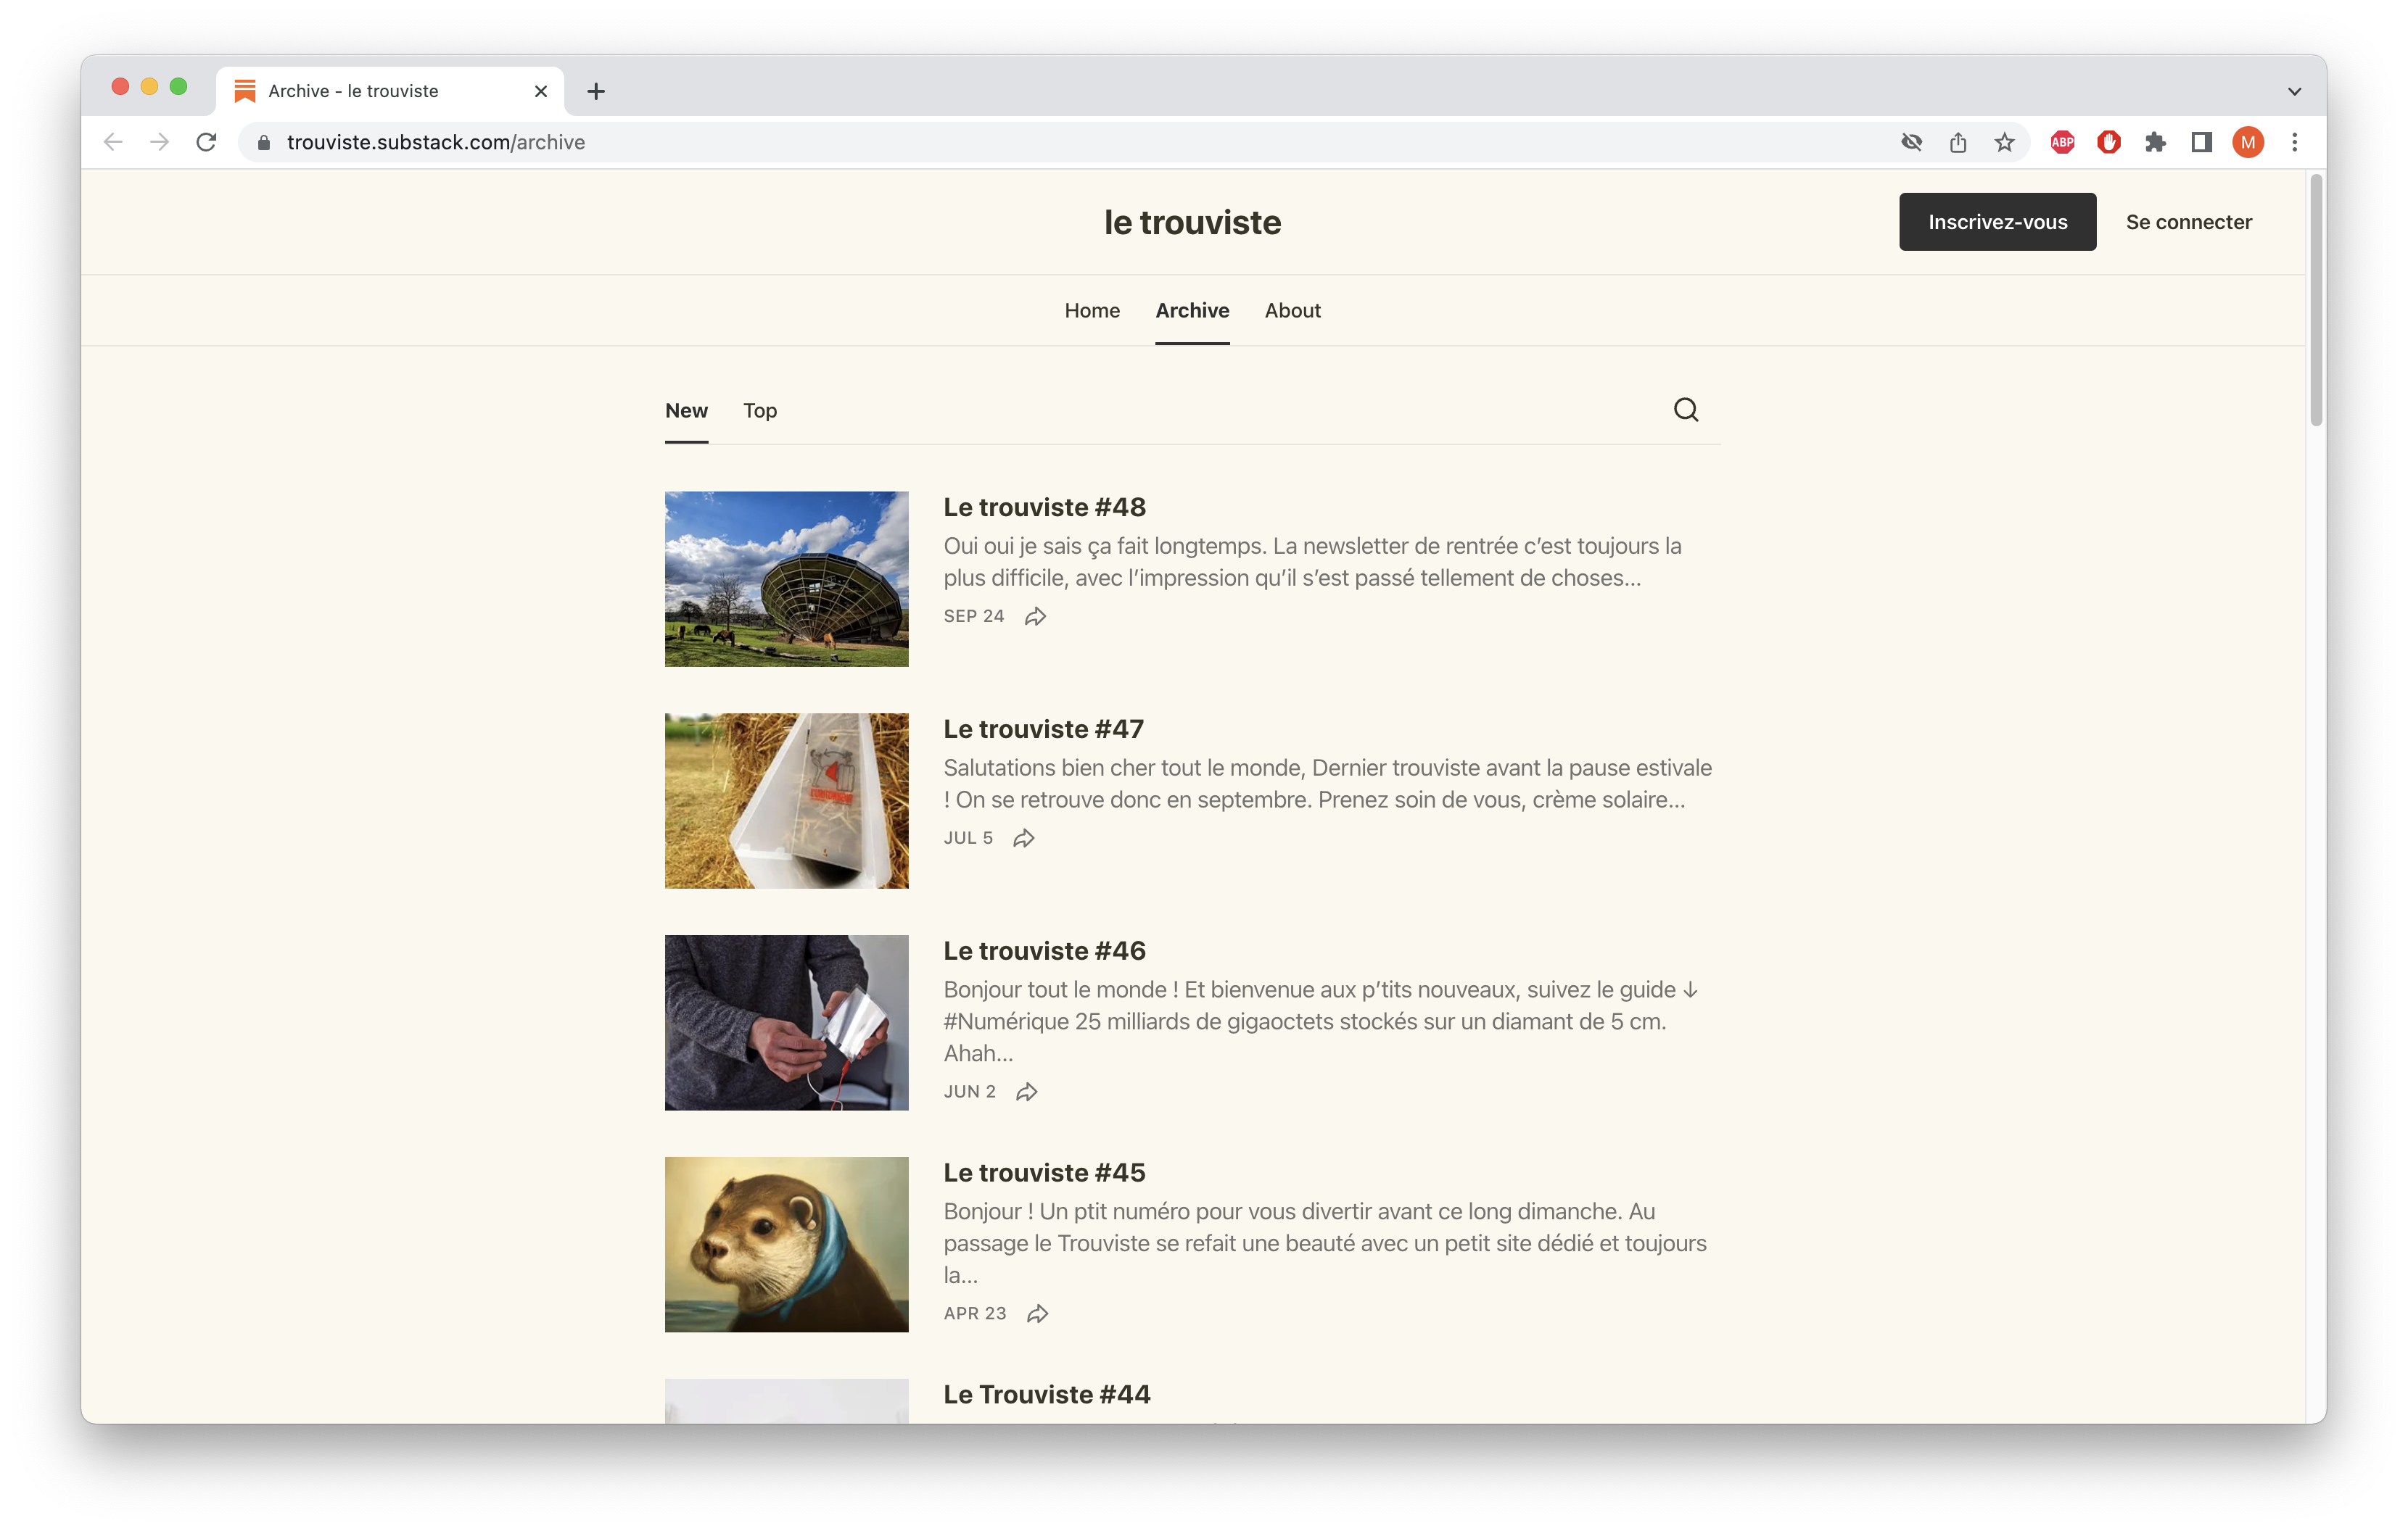2408x1531 pixels.
Task: Toggle the browser side panel icon
Action: (x=2201, y=142)
